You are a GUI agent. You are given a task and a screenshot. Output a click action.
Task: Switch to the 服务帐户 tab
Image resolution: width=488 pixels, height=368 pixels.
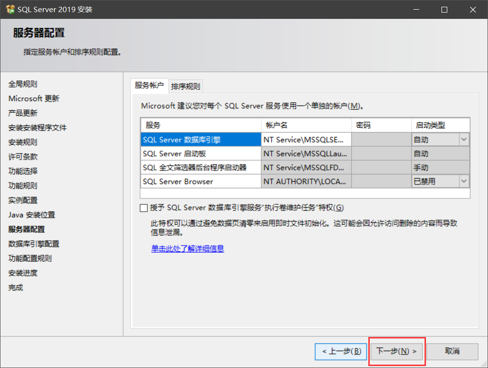pyautogui.click(x=149, y=85)
